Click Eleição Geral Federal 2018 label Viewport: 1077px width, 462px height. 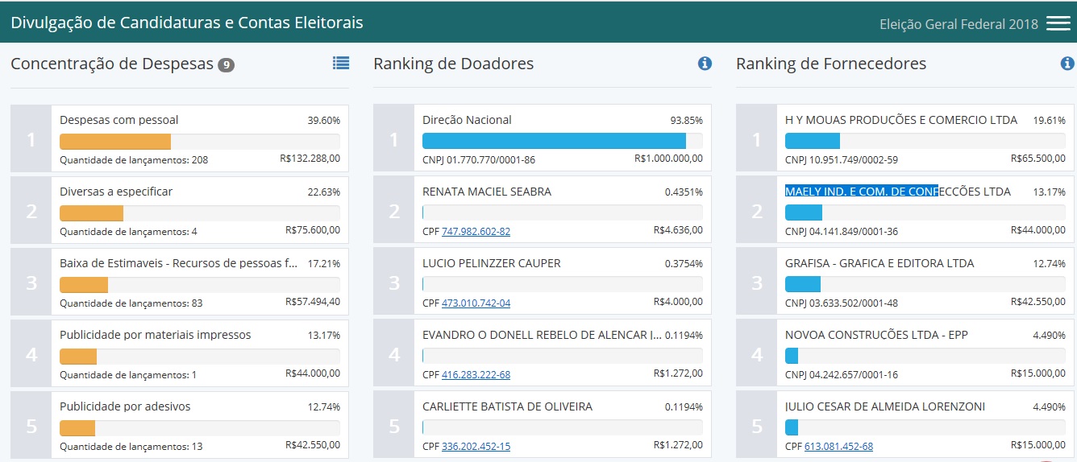959,24
